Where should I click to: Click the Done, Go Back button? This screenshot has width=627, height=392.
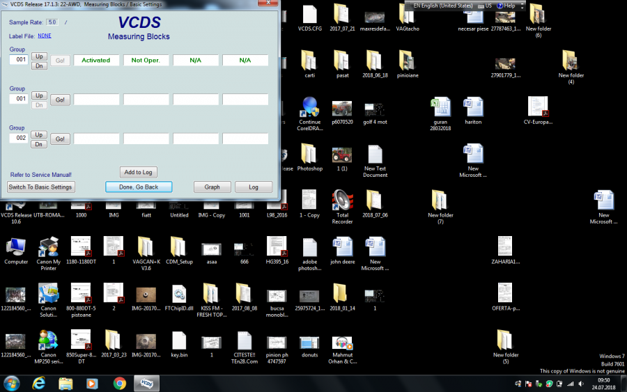(139, 187)
